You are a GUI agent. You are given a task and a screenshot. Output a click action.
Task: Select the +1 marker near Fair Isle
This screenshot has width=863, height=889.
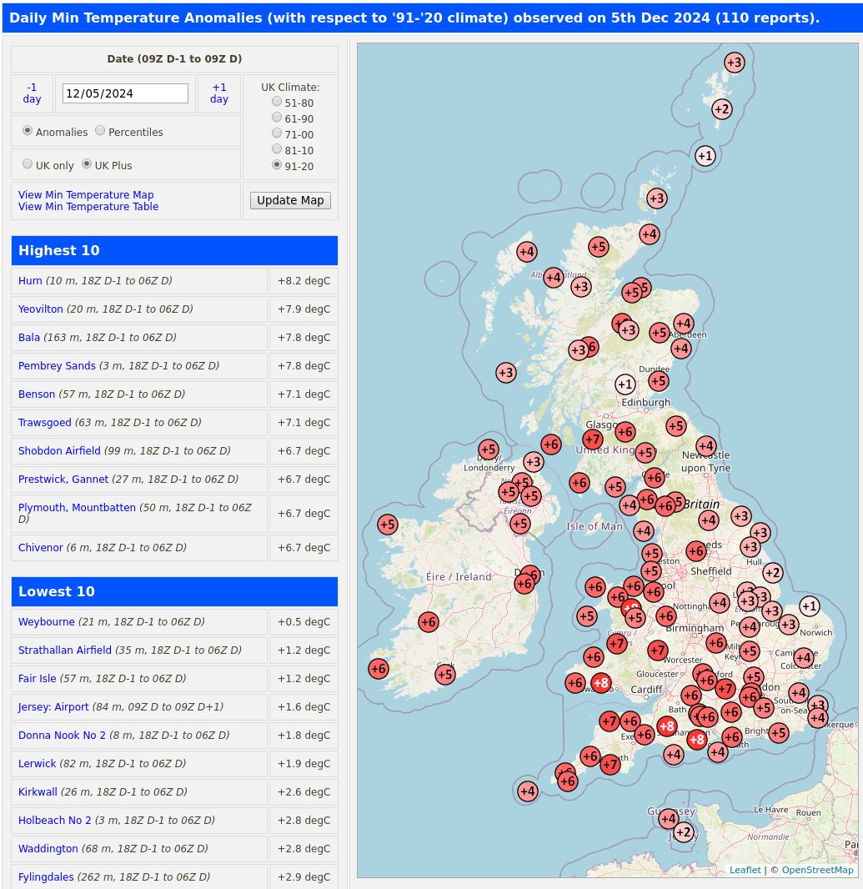pyautogui.click(x=705, y=156)
